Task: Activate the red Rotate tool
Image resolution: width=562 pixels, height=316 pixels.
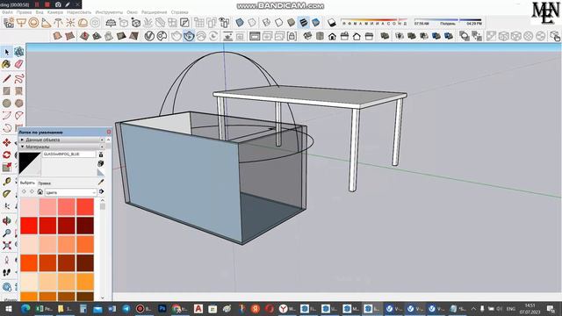Action: [6, 154]
